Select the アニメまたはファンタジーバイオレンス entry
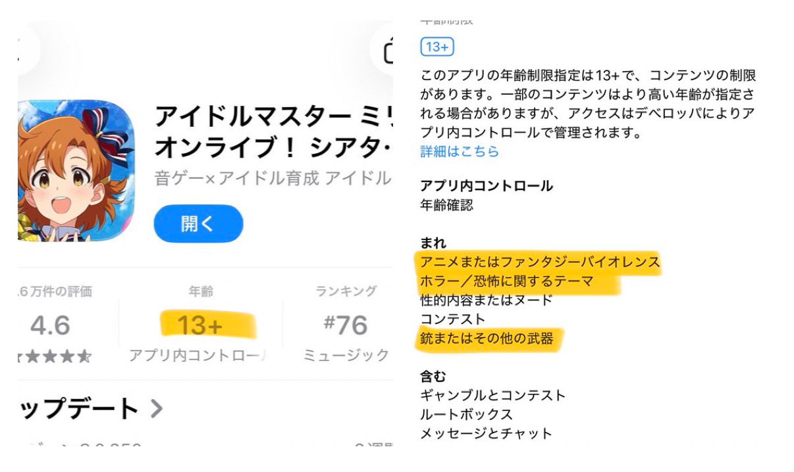This screenshot has height=472, width=794. 540,262
